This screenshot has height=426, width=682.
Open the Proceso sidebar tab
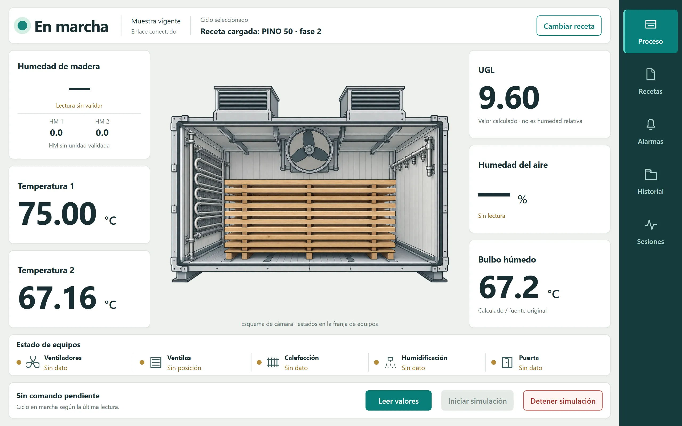pos(651,31)
